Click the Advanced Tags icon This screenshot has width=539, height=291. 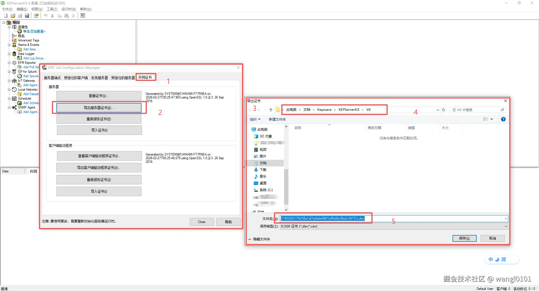[14, 40]
